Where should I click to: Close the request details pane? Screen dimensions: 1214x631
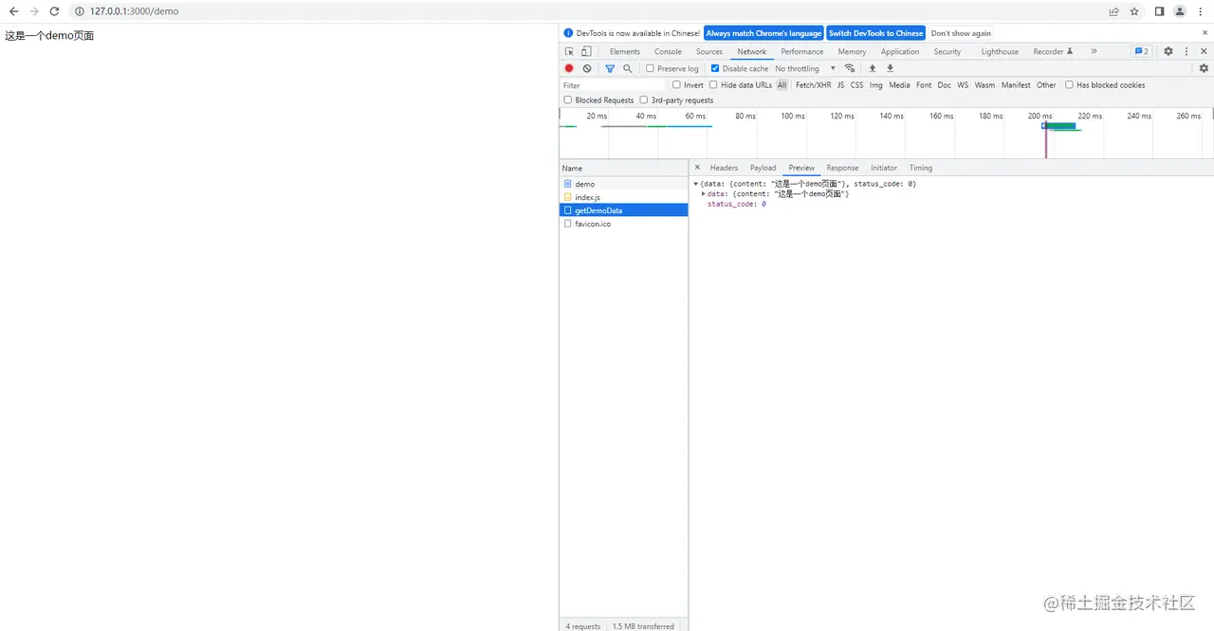point(697,168)
